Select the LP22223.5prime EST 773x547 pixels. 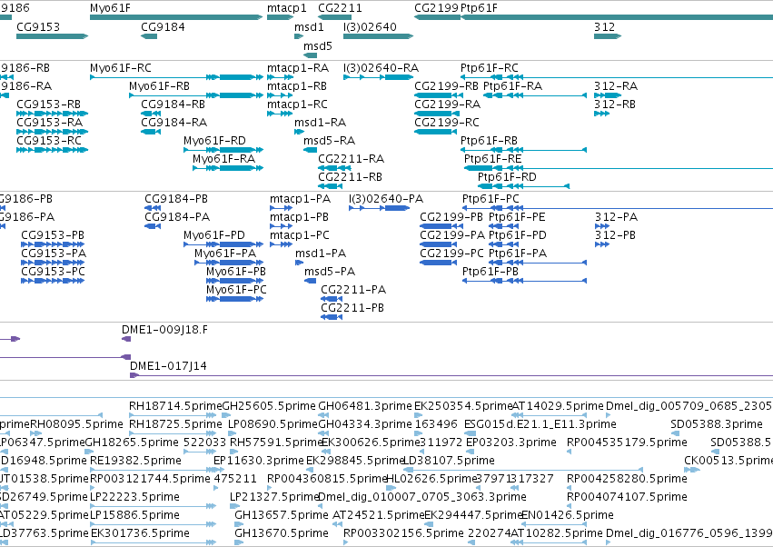pyautogui.click(x=153, y=505)
